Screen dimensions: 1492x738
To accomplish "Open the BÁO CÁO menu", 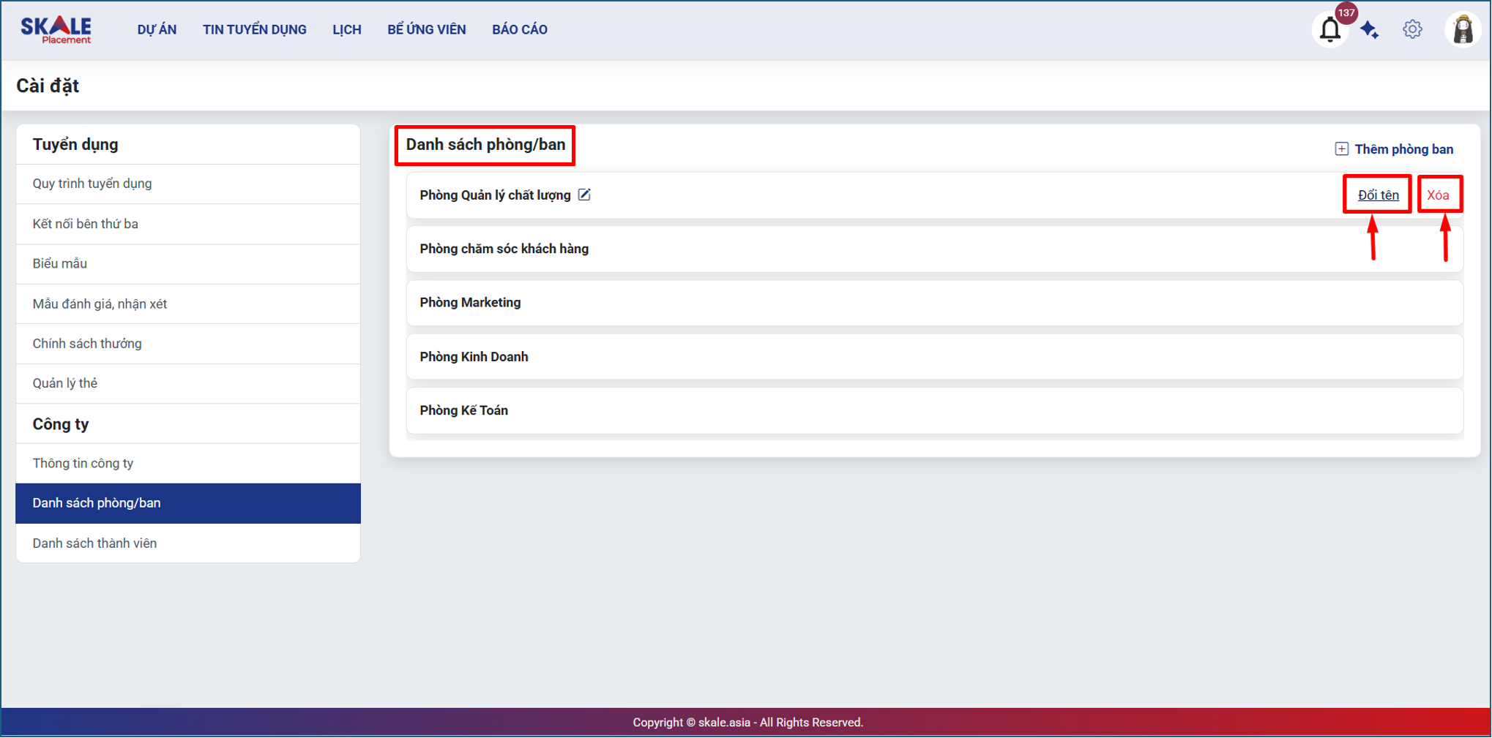I will click(519, 30).
